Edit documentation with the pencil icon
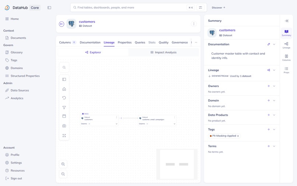This screenshot has height=186, width=297. pyautogui.click(x=269, y=44)
